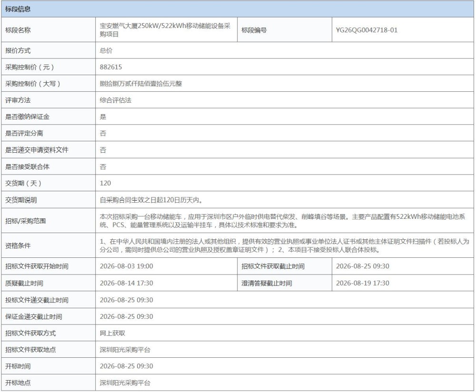Viewport: 476px width, 392px height.
Task: Click the 2026-08-25 09:30 value for 开标时间
Action: [126, 366]
